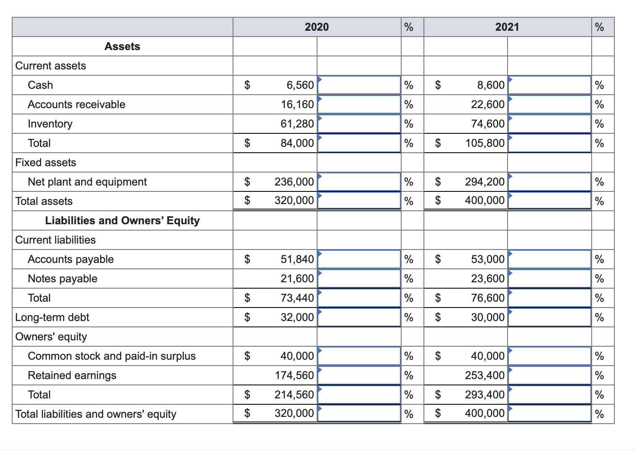
Task: Select the 2021 Cash value 8,600
Action: (x=491, y=85)
